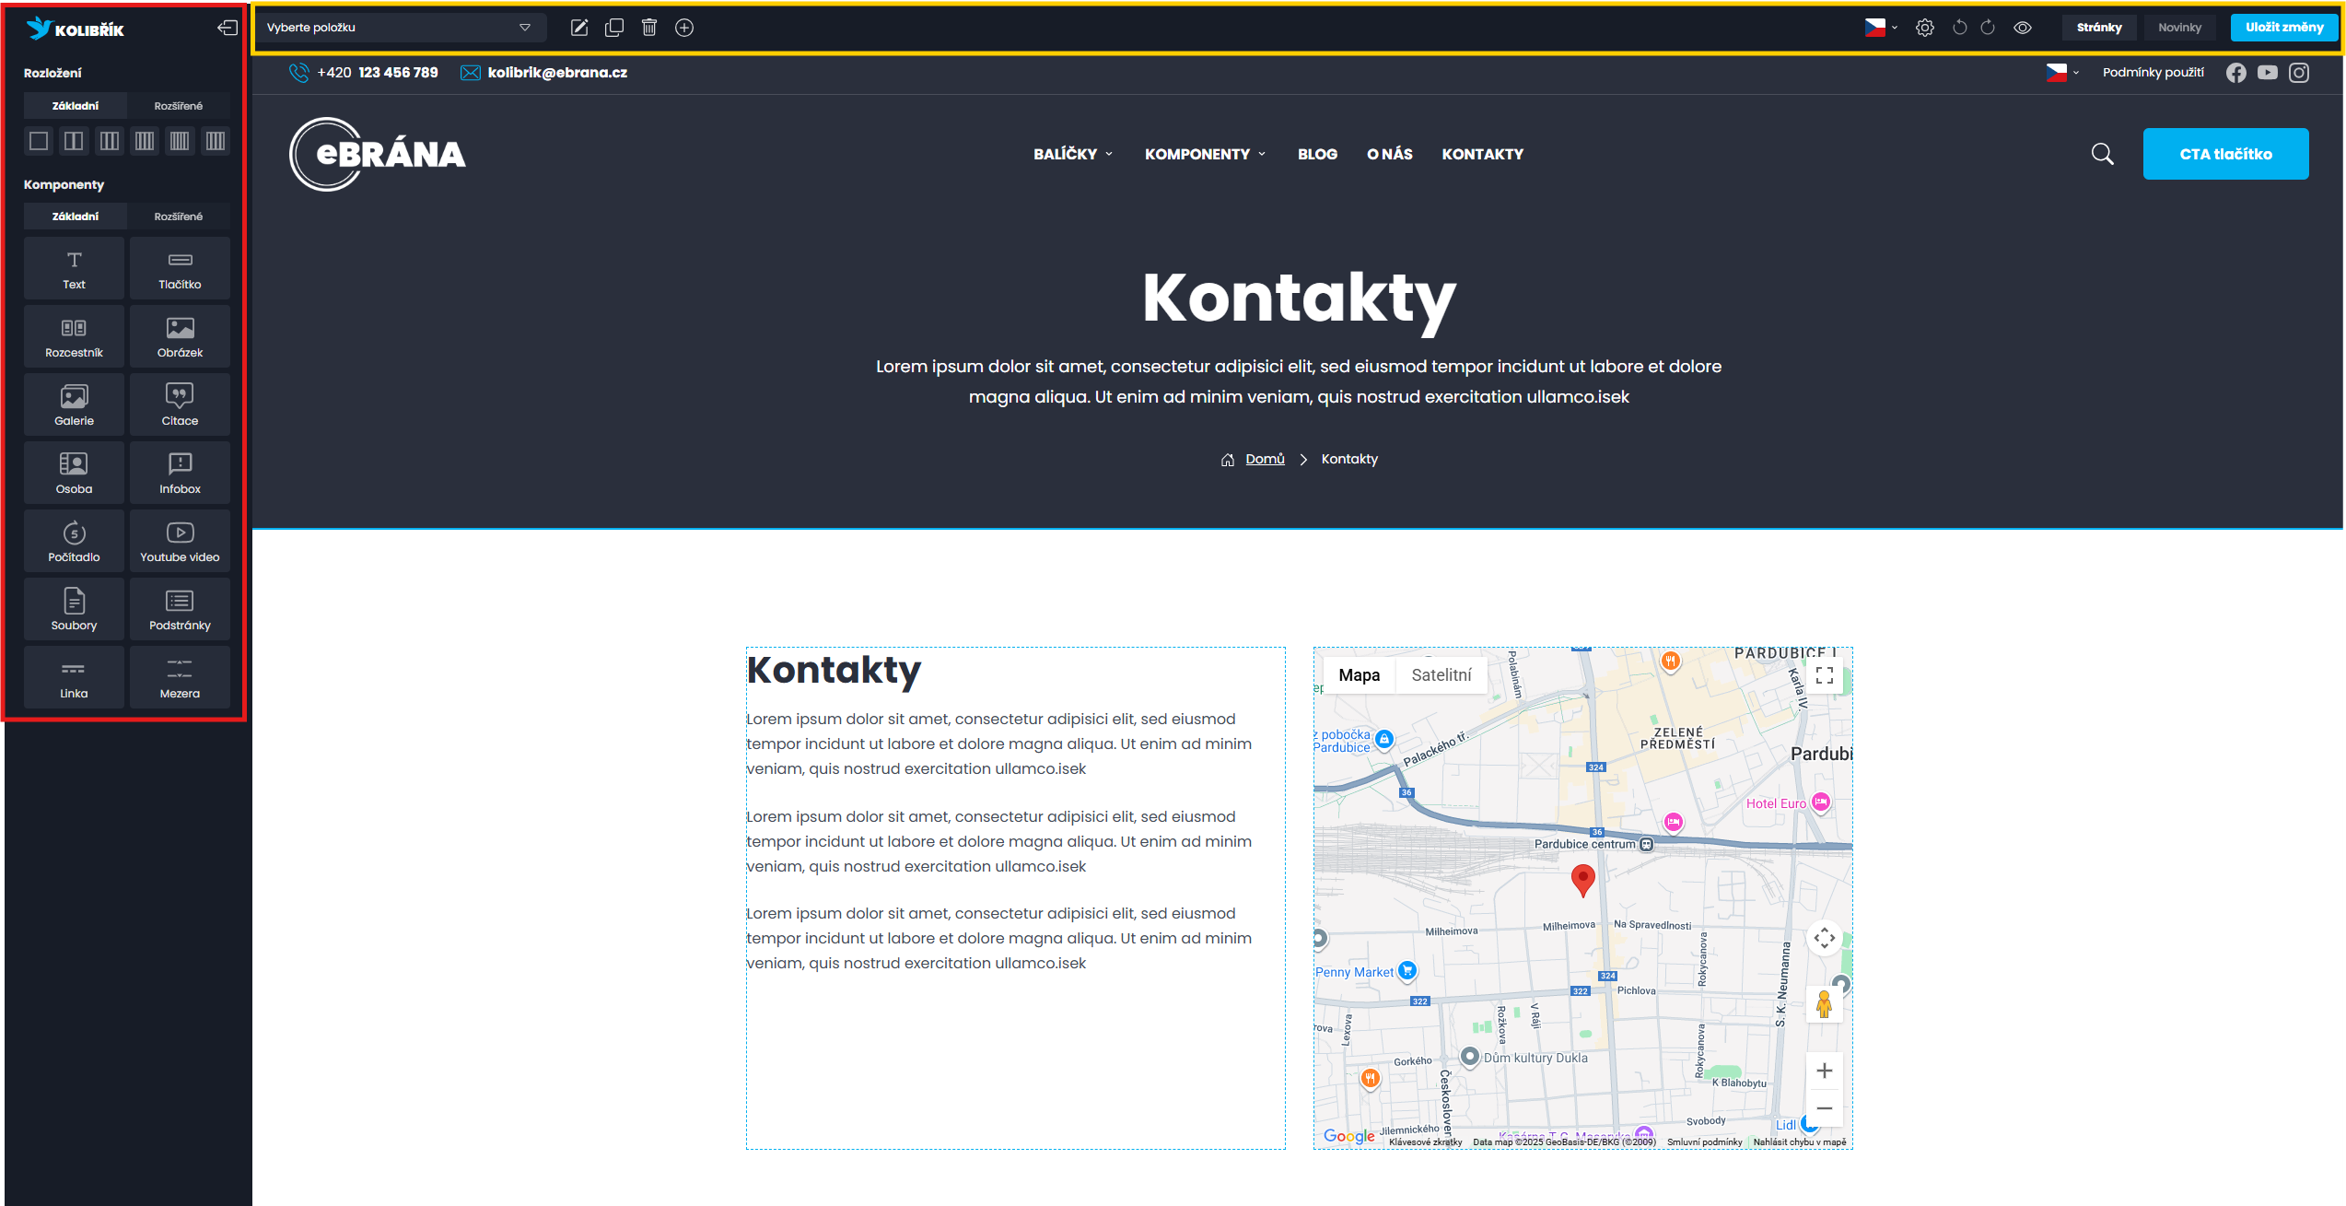Switch Rozložení to Rozšířené mode

click(x=180, y=105)
